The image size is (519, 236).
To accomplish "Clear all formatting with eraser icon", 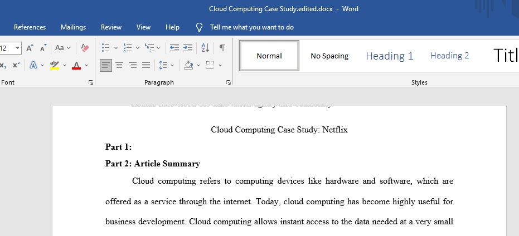I will (x=85, y=48).
